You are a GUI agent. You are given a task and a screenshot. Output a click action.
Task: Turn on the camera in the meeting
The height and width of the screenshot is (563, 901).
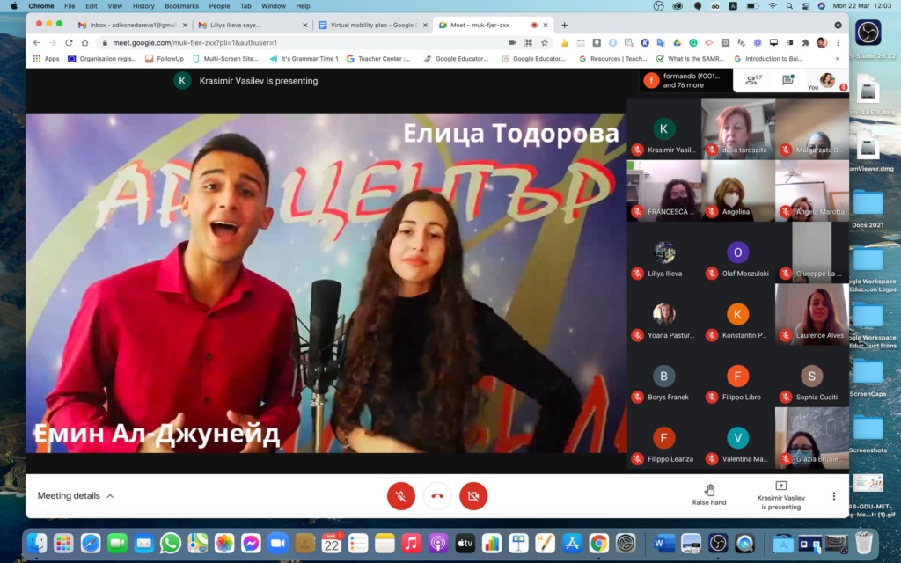pyautogui.click(x=472, y=496)
